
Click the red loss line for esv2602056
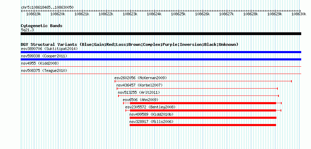(x=203, y=81)
